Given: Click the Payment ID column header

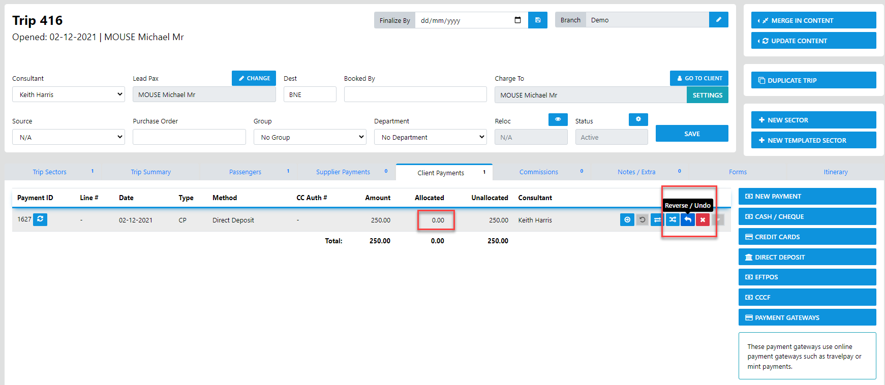Looking at the screenshot, I should (x=35, y=198).
